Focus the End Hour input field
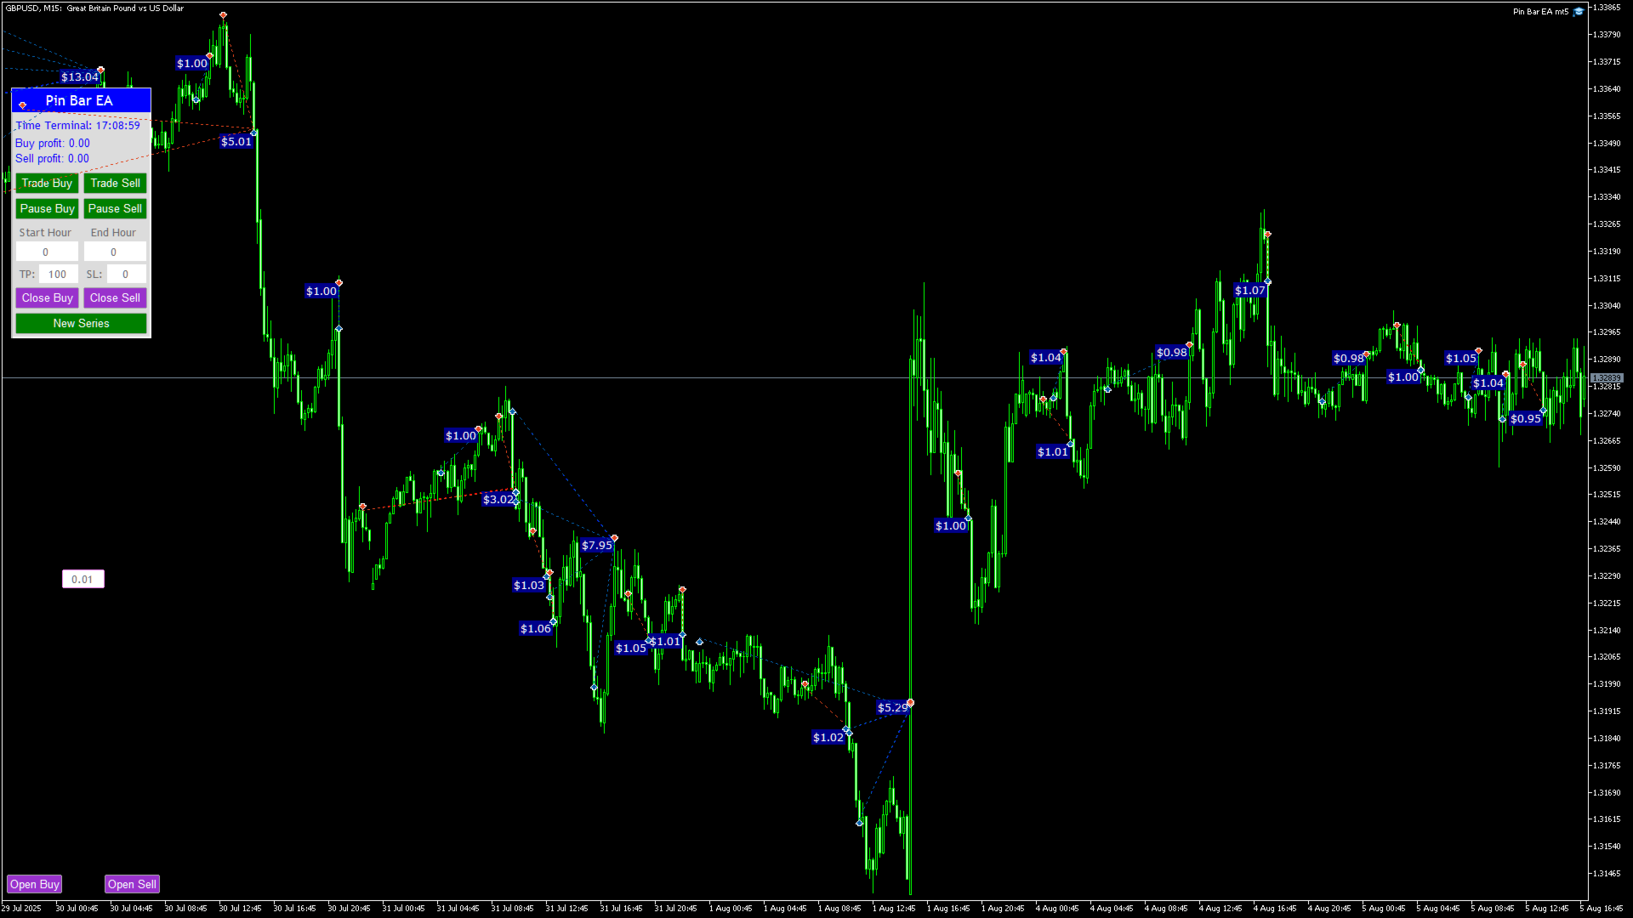The image size is (1633, 918). tap(115, 252)
